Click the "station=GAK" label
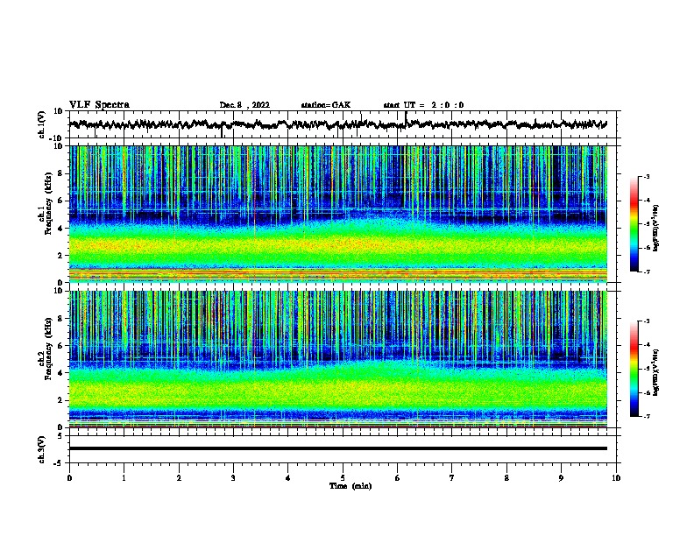 (x=326, y=105)
